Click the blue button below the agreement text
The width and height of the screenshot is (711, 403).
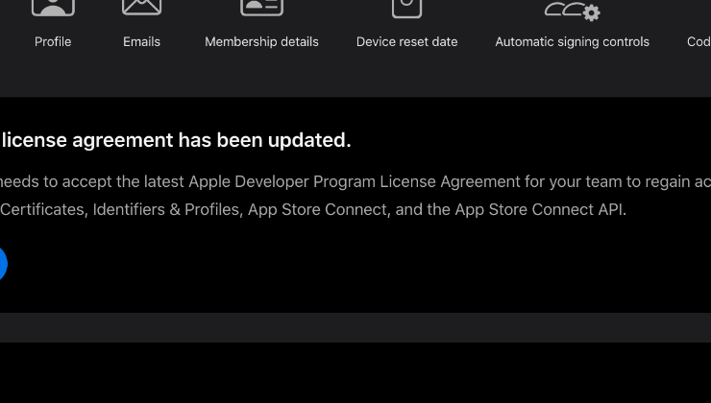click(3, 263)
